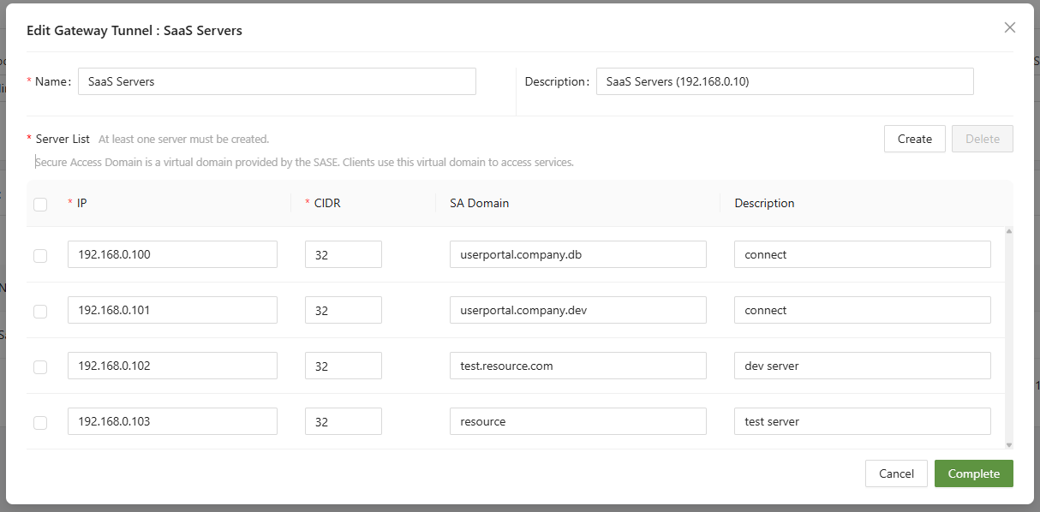Image resolution: width=1040 pixels, height=512 pixels.
Task: Click the test.resource.com domain field
Action: (x=577, y=366)
